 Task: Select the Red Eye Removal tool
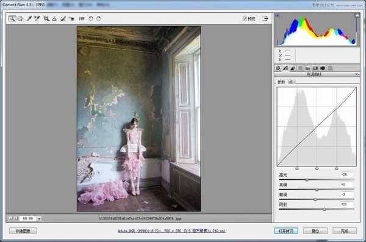(x=71, y=19)
